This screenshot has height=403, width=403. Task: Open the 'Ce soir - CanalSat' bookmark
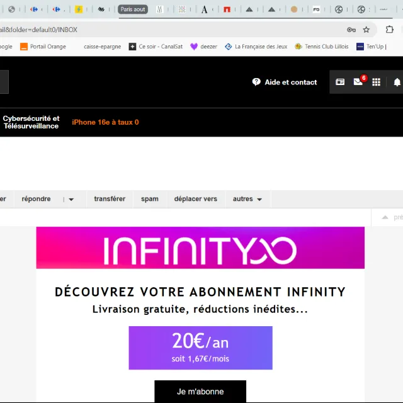tap(156, 47)
